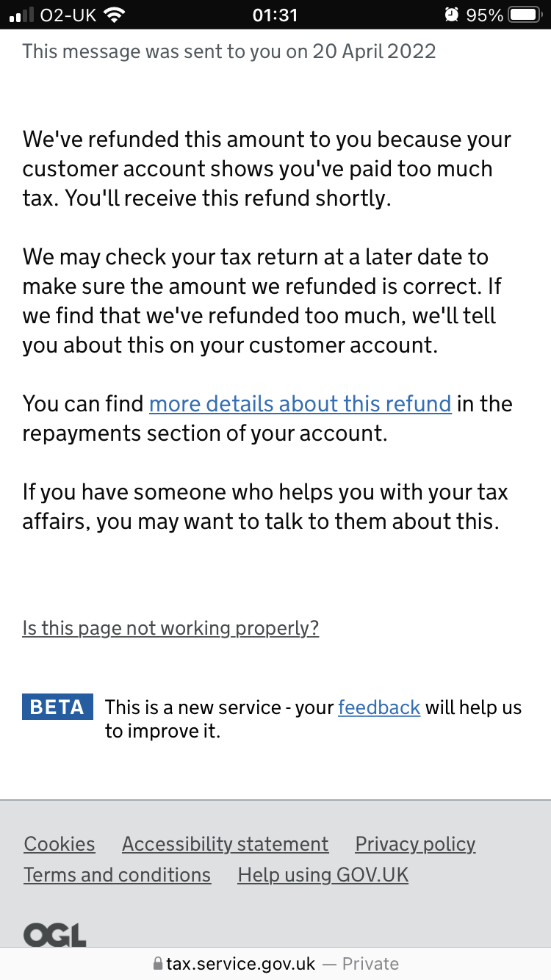Open the feedback link

tap(379, 707)
